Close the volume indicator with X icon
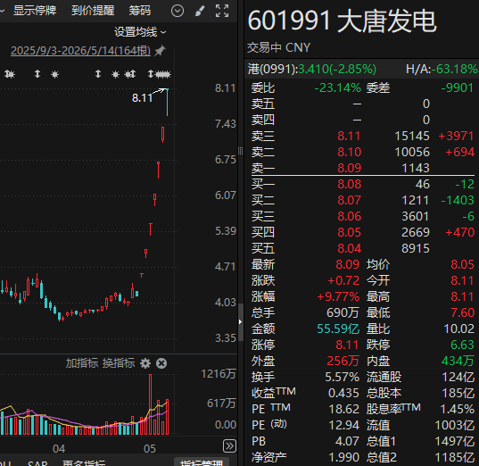The width and height of the screenshot is (479, 466). [161, 363]
